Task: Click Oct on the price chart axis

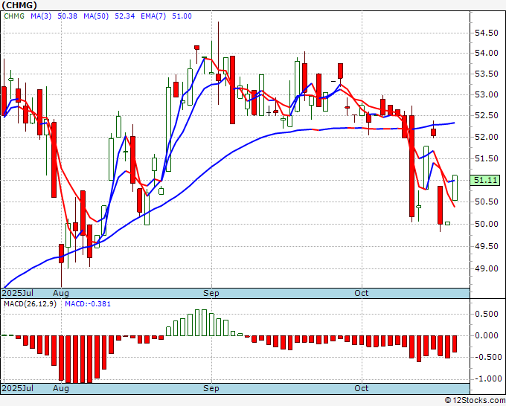Action: [x=362, y=293]
